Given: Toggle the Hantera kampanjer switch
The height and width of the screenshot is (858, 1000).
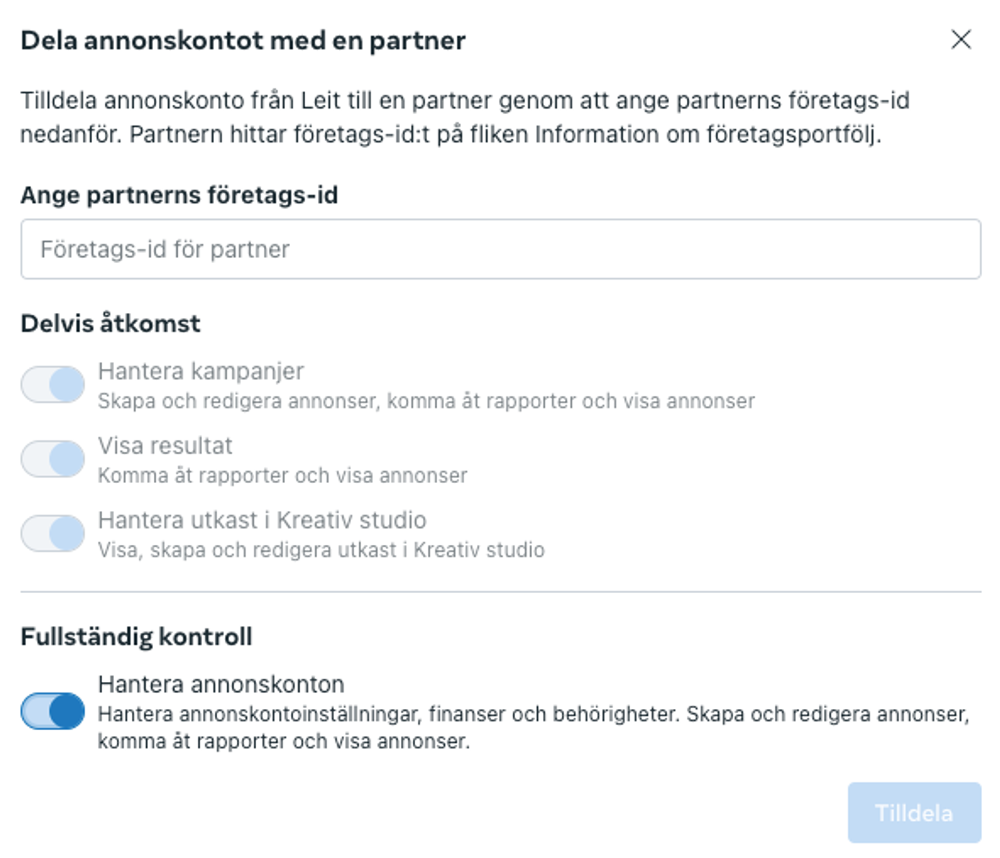Looking at the screenshot, I should pos(53,385).
